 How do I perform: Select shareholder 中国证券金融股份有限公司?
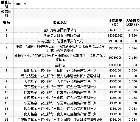point(60,35)
